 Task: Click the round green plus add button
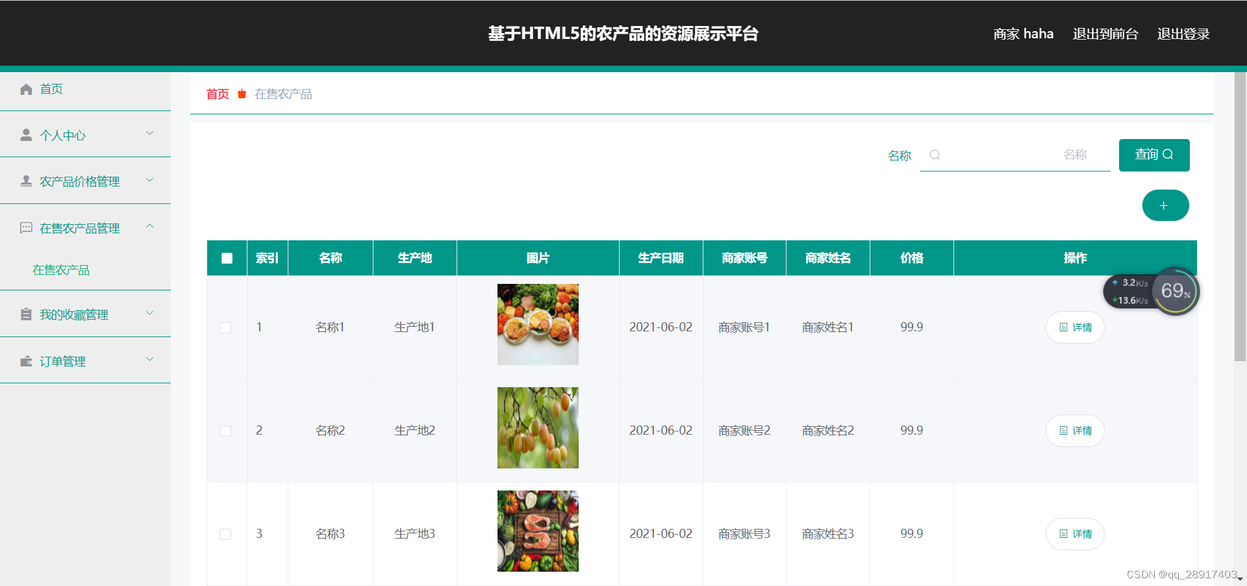[1165, 205]
